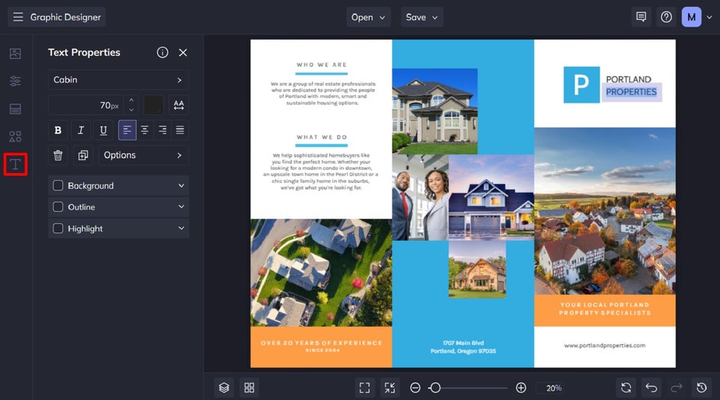Increase font size with up arrow
Image resolution: width=720 pixels, height=400 pixels.
click(131, 100)
